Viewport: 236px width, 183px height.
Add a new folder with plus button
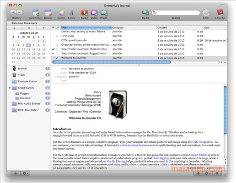(x=16, y=173)
